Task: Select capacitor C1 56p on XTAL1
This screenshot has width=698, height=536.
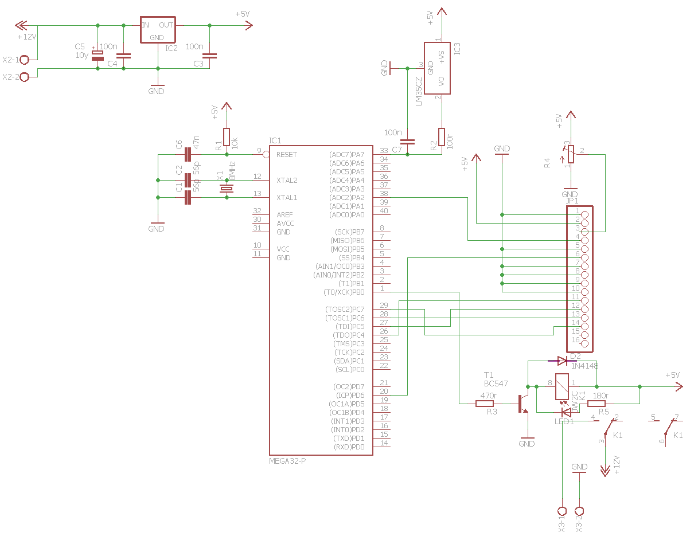Action: [187, 197]
